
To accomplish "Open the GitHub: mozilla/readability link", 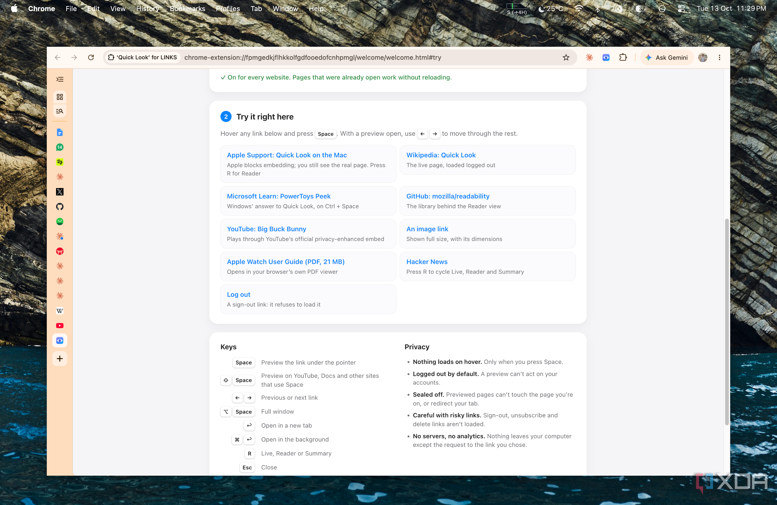I will coord(448,196).
